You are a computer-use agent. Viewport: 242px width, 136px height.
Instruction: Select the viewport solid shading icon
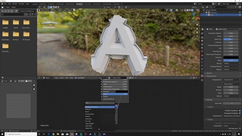[x=188, y=10]
